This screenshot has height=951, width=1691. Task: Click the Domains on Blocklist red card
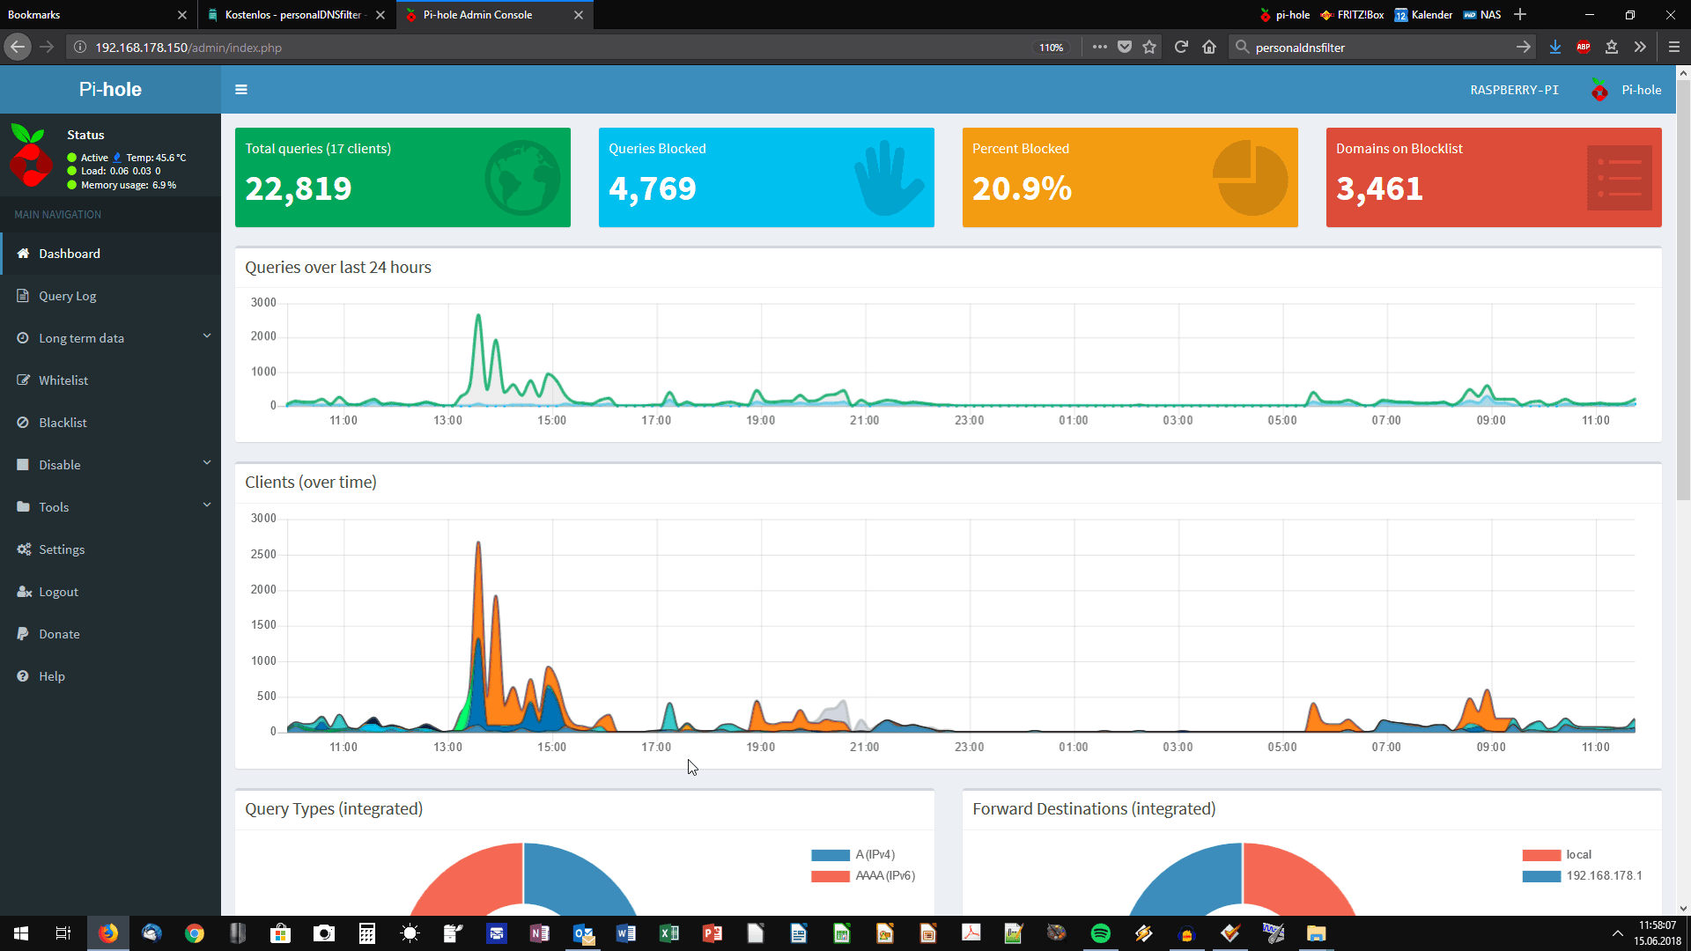point(1494,178)
